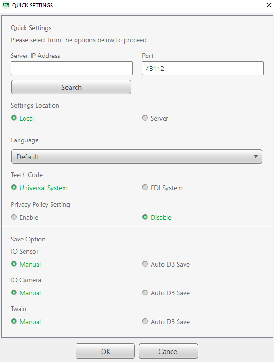Set Twain to Auto DB Save
This screenshot has width=274, height=362.
click(166, 321)
